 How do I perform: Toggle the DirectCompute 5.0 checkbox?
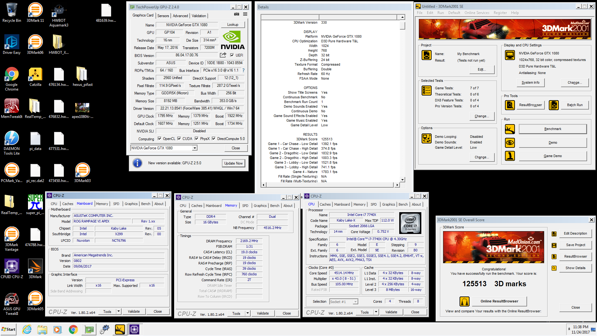[x=214, y=139]
